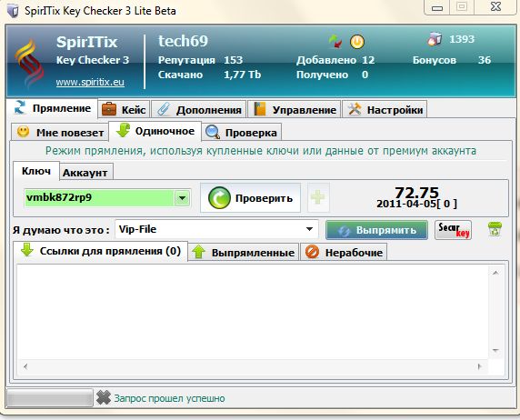Open the Нерабочие tab
The height and width of the screenshot is (420, 520).
tap(344, 252)
